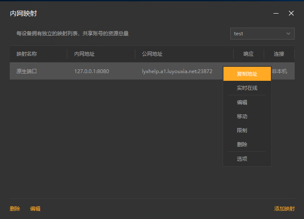Click the 非本机 connection cell

pos(279,71)
